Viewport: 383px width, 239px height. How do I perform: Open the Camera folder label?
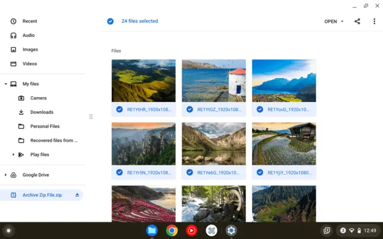38,98
